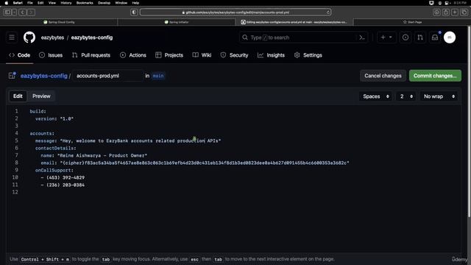Edit the accounts-prod.yml filename field
471x265 pixels.
108,76
